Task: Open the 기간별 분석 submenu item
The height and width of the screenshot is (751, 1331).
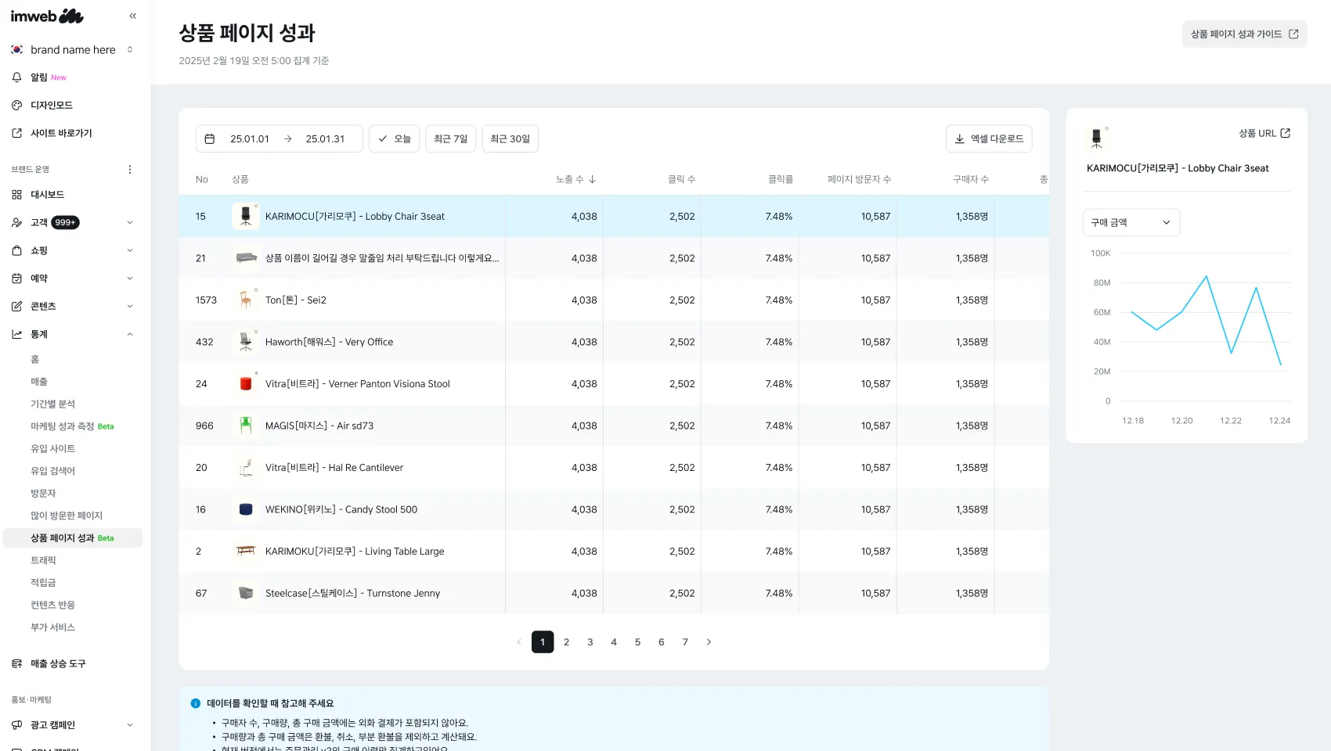Action: (52, 404)
